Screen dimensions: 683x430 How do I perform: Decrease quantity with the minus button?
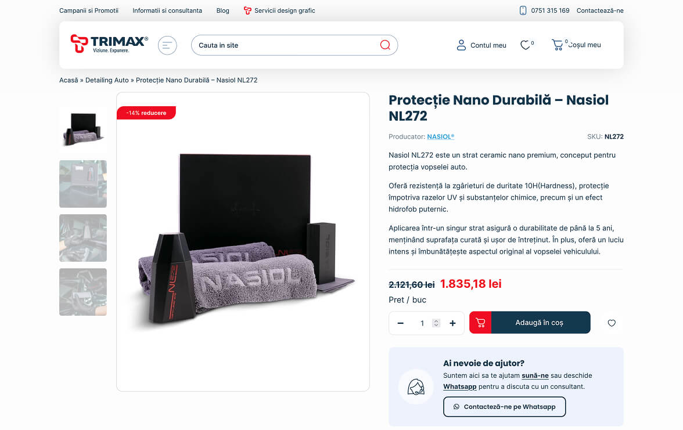point(401,323)
